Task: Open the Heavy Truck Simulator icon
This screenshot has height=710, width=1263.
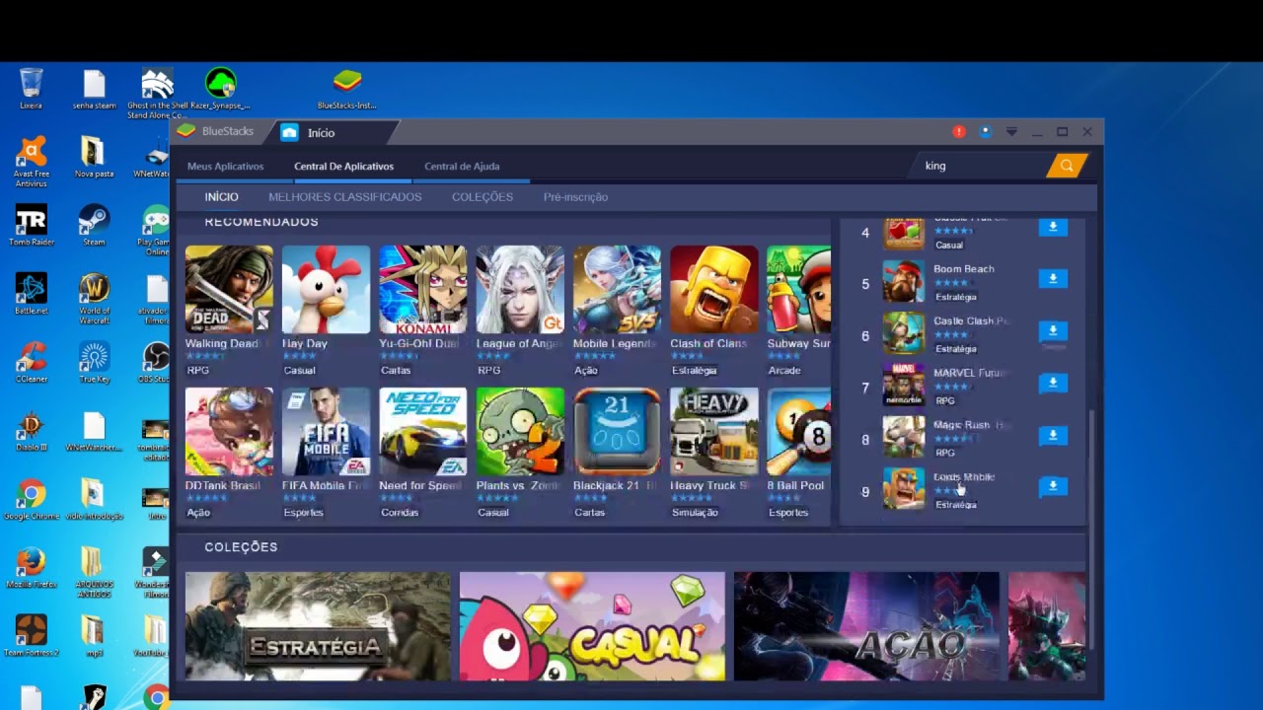Action: coord(713,432)
